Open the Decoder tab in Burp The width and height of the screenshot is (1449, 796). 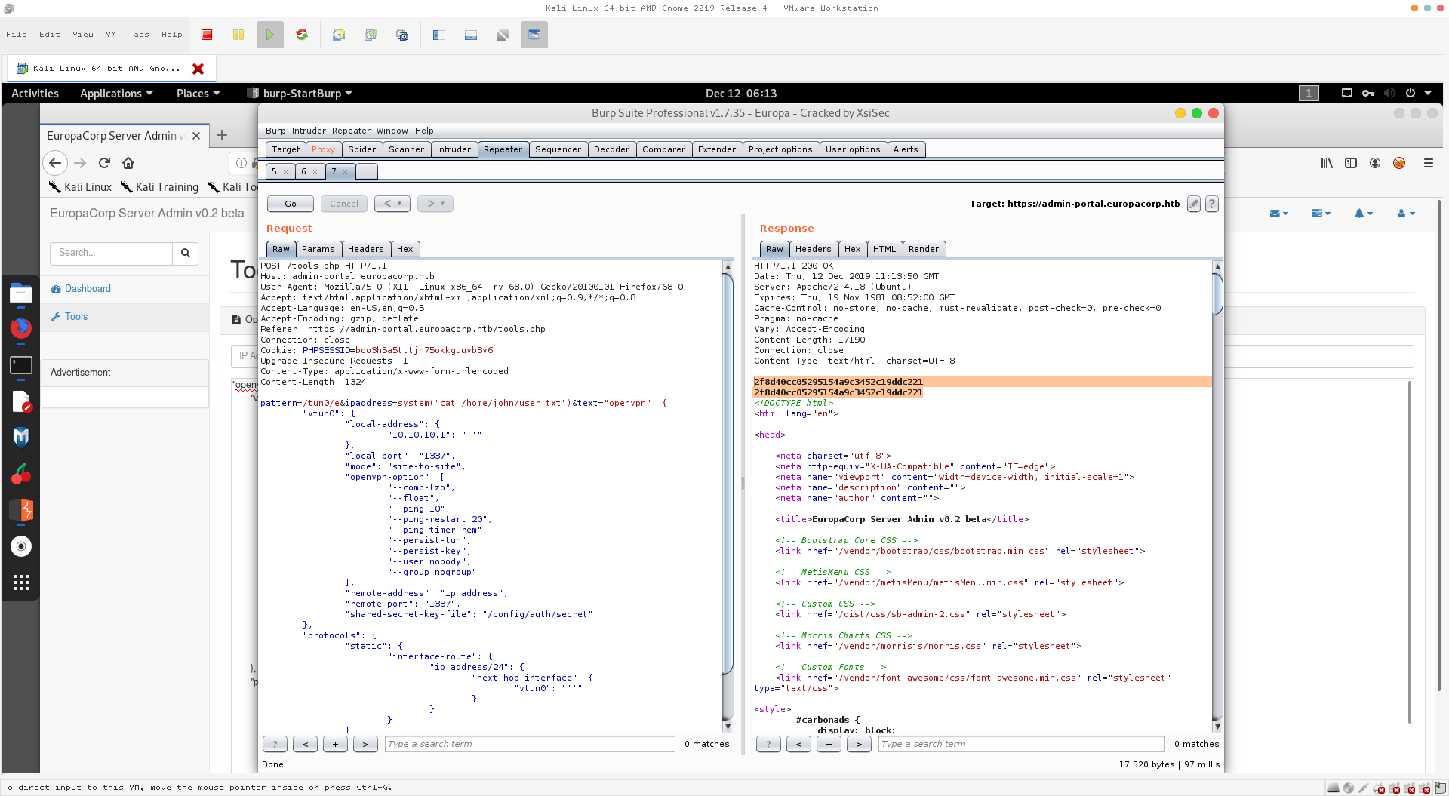(611, 149)
